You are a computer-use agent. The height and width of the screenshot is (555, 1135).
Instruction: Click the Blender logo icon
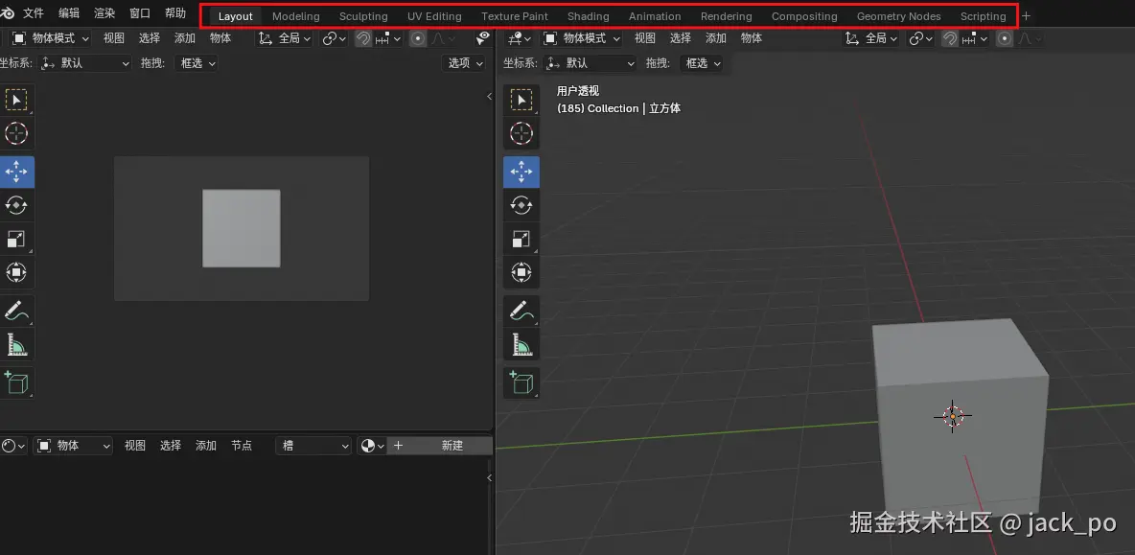(x=6, y=13)
